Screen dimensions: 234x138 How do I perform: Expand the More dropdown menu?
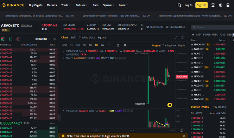click(124, 5)
